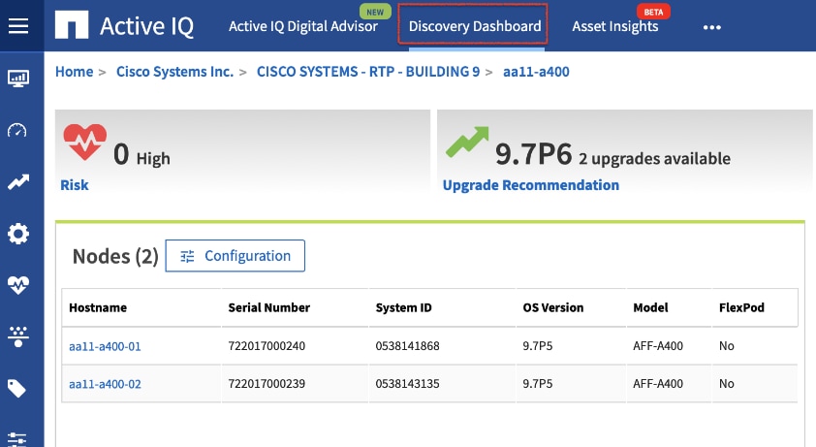This screenshot has height=447, width=816.
Task: Click the OS Version column header
Action: 553,307
